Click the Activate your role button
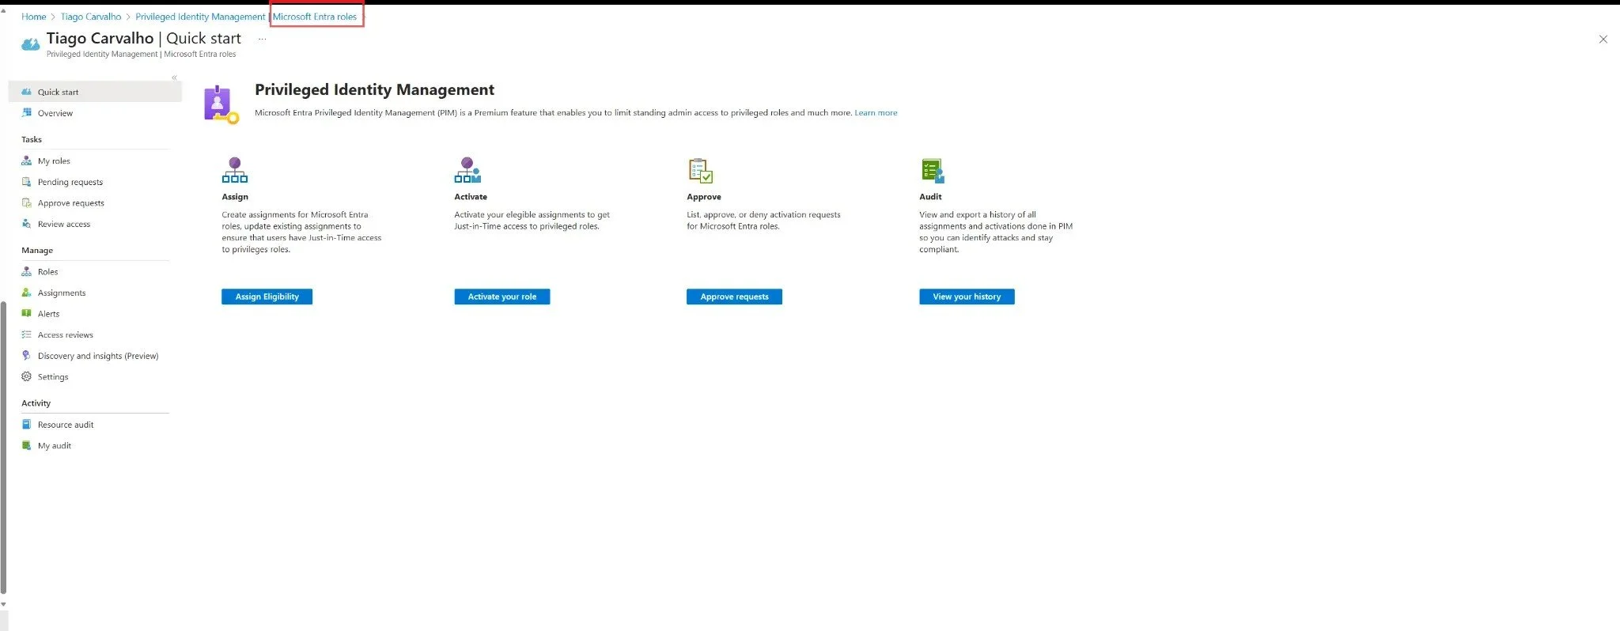Viewport: 1620px width, 631px height. 502,297
